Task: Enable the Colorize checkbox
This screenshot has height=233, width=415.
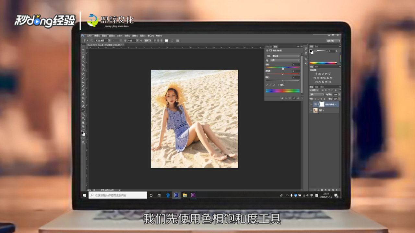Action: [x=279, y=85]
